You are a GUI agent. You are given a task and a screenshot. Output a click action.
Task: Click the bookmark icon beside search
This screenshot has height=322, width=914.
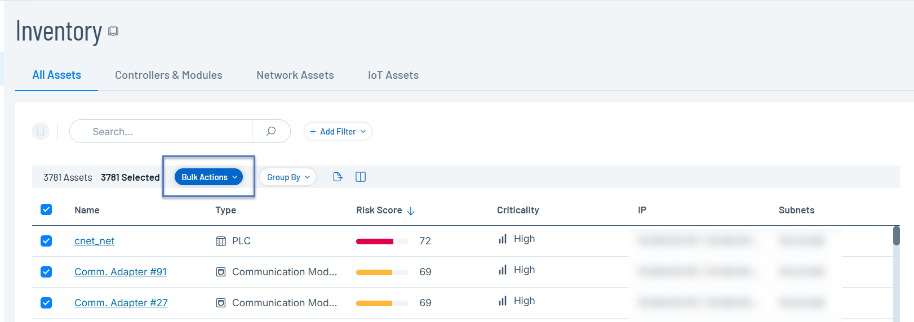coord(41,131)
